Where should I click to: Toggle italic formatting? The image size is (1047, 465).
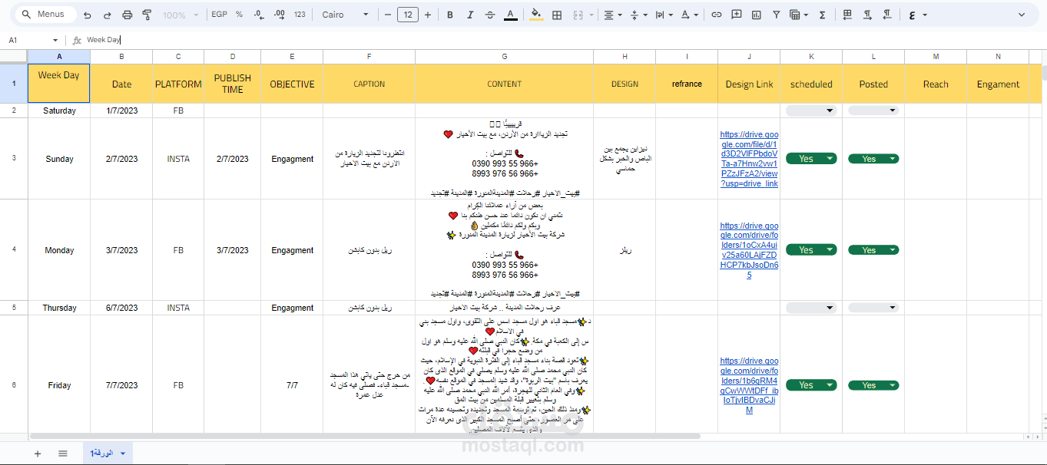[470, 15]
